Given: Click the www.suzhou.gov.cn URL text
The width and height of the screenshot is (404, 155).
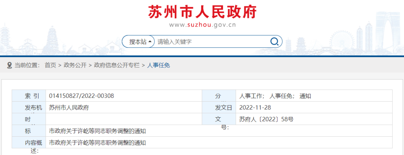Looking at the screenshot, I should [x=202, y=25].
